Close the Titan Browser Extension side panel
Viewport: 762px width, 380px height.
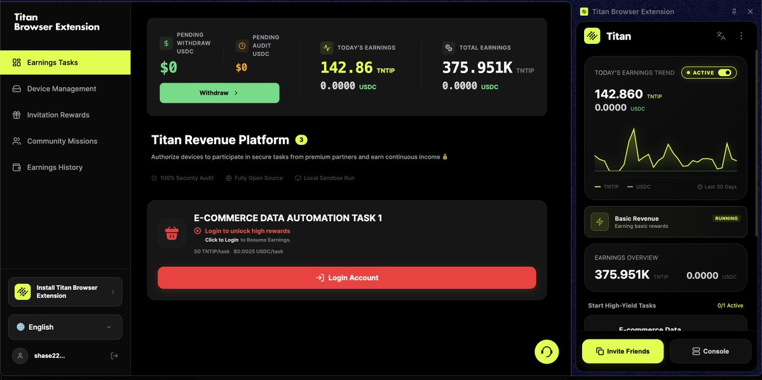pyautogui.click(x=750, y=11)
